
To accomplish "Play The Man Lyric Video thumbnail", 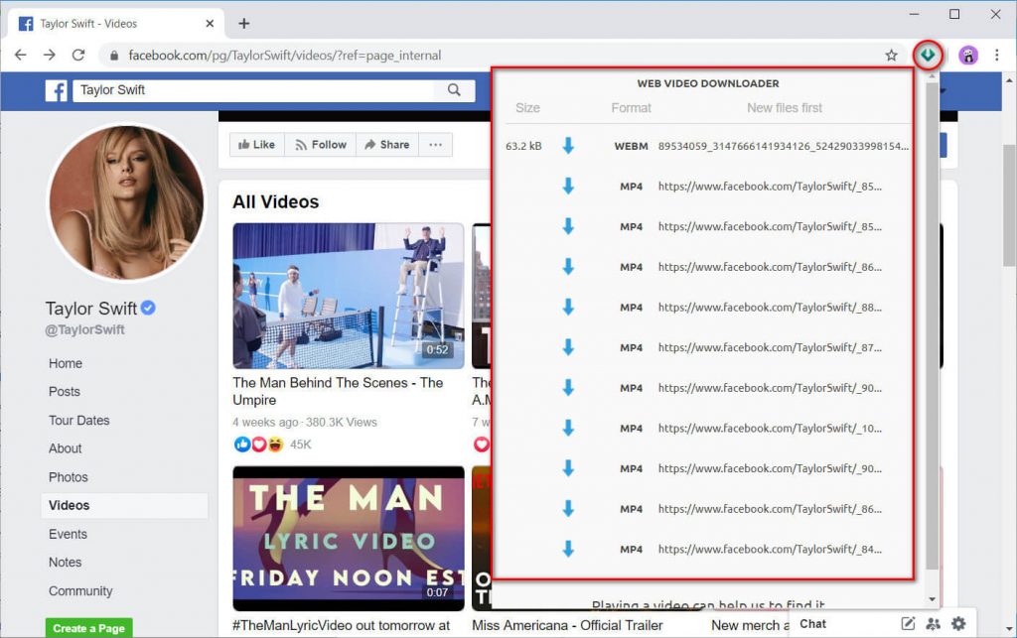I will (349, 538).
